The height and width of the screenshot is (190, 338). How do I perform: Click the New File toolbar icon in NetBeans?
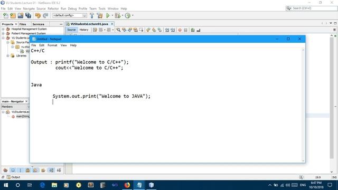(x=6, y=15)
